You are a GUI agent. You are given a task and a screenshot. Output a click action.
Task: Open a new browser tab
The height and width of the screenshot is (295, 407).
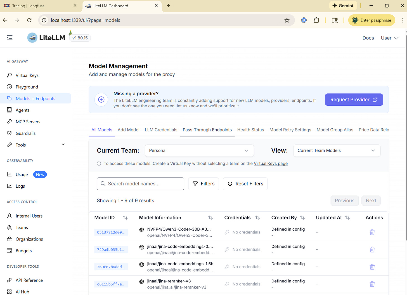pos(168,6)
